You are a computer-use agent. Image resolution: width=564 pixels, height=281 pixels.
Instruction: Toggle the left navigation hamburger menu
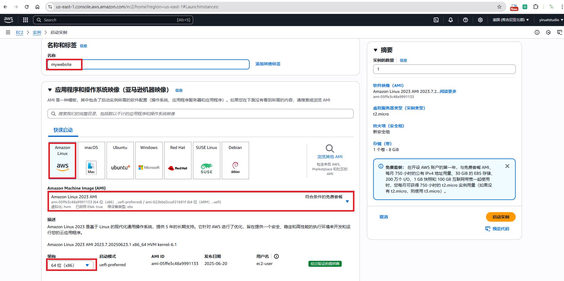click(8, 32)
